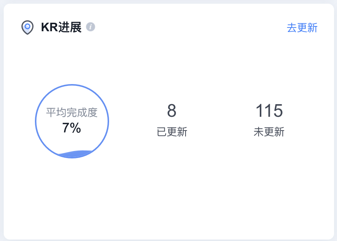The image size is (337, 241).
Task: Click the empty space between title and 去更新
Action: click(191, 28)
